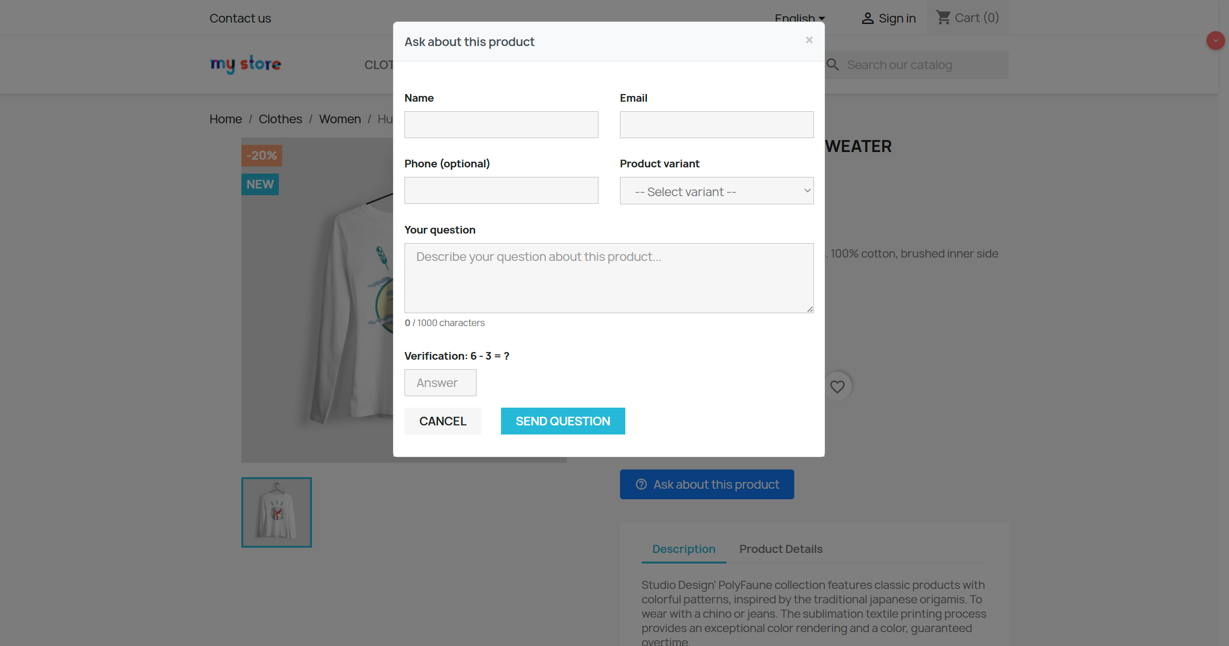1229x646 pixels.
Task: Click the Answer verification field
Action: click(x=440, y=383)
